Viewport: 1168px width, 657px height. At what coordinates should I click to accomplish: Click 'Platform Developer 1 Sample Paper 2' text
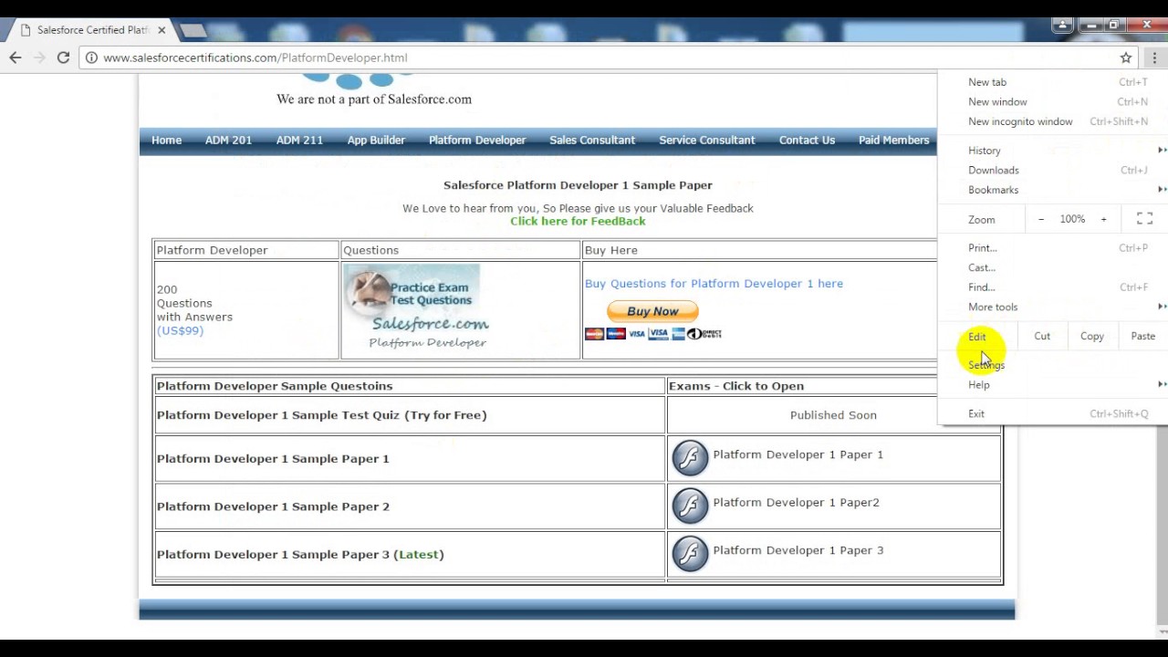click(x=273, y=506)
